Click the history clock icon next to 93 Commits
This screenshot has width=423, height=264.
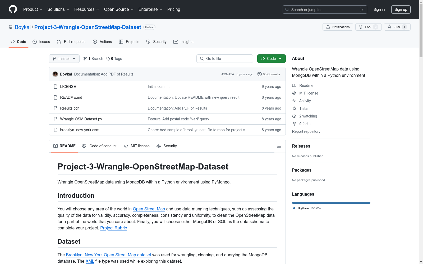pyautogui.click(x=260, y=74)
